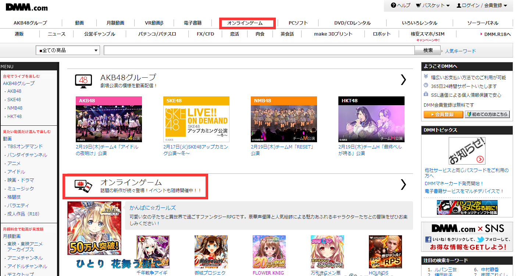Click the DMM.com logo
This screenshot has height=276, width=516.
coord(27,7)
